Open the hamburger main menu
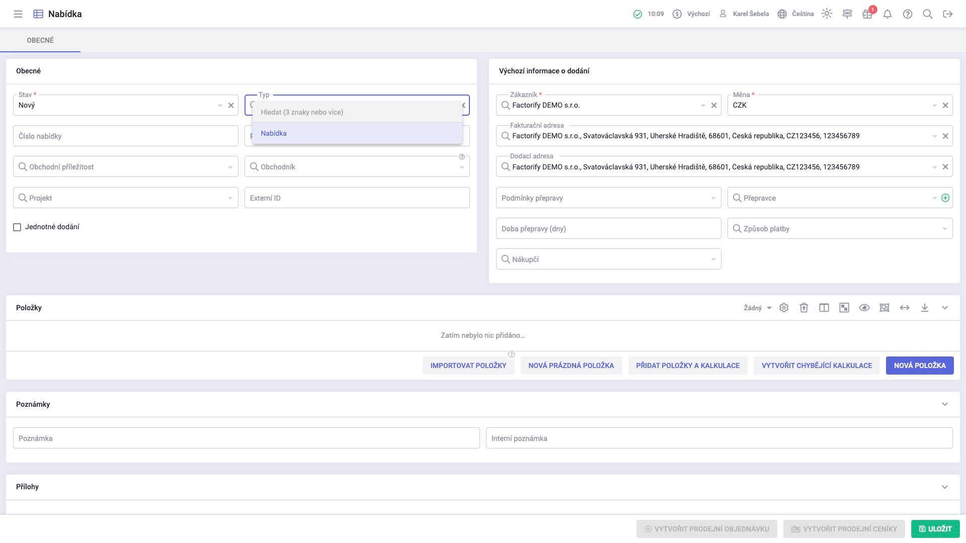This screenshot has width=966, height=543. 18,14
